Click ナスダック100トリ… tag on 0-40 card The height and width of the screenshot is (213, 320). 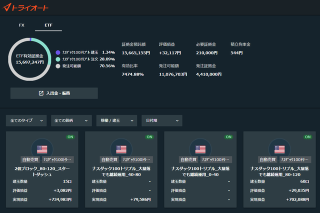(216, 159)
